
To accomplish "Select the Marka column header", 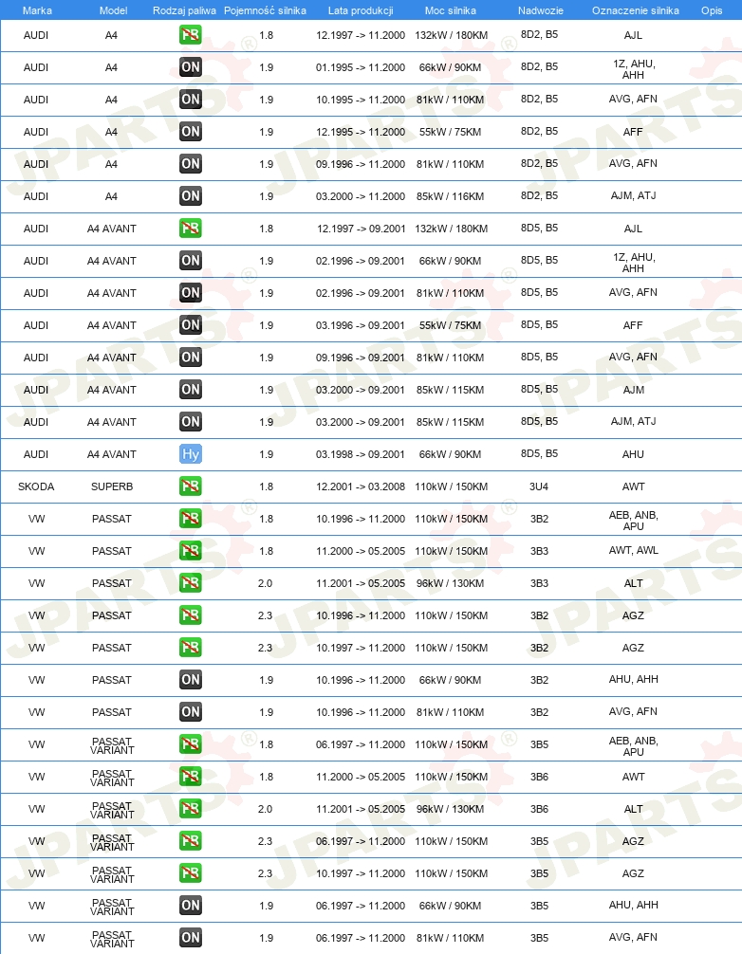I will (37, 10).
